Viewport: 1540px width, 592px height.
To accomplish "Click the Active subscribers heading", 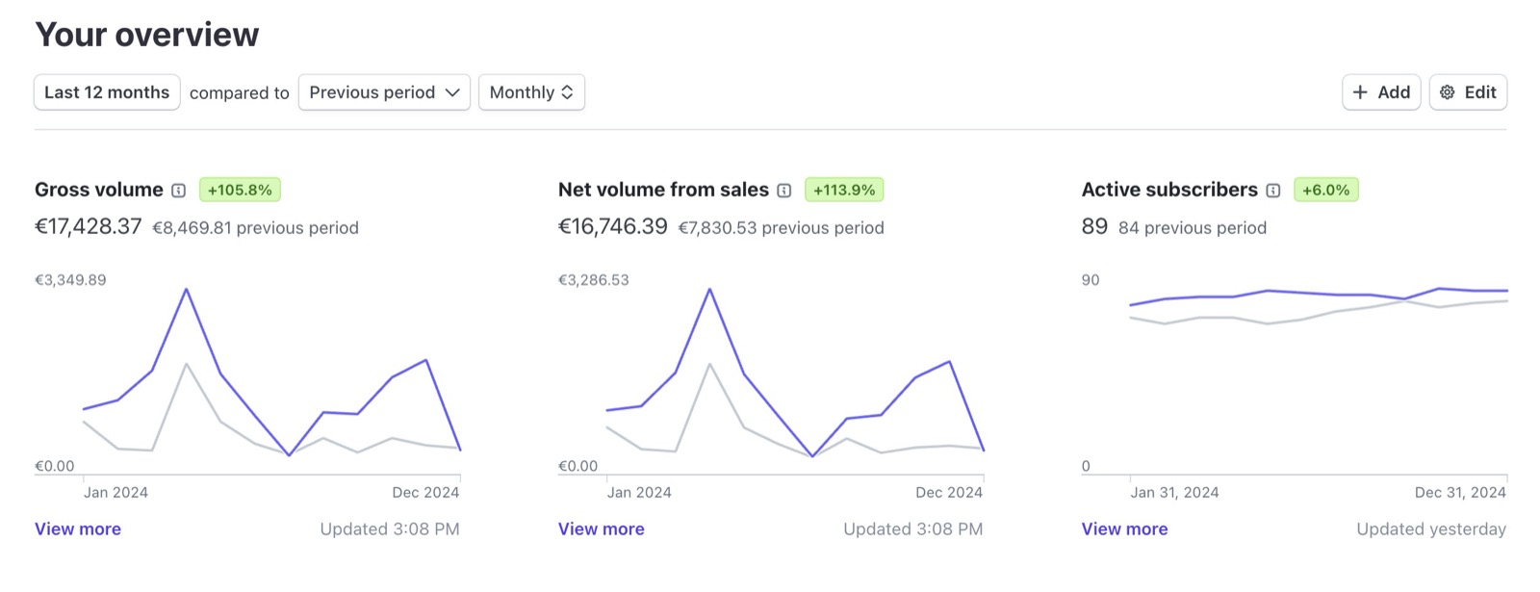I will coord(1169,190).
